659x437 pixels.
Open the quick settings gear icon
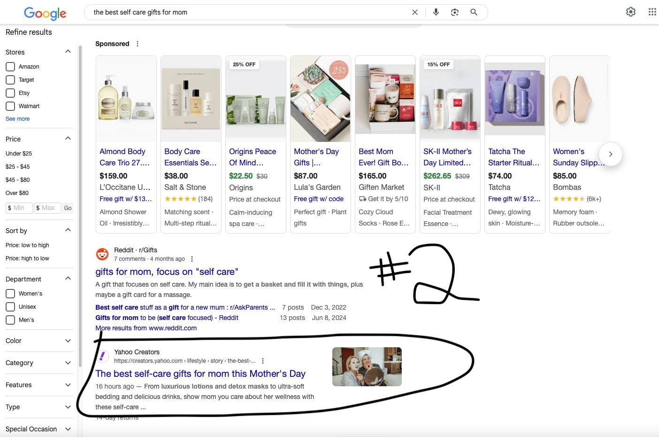631,12
